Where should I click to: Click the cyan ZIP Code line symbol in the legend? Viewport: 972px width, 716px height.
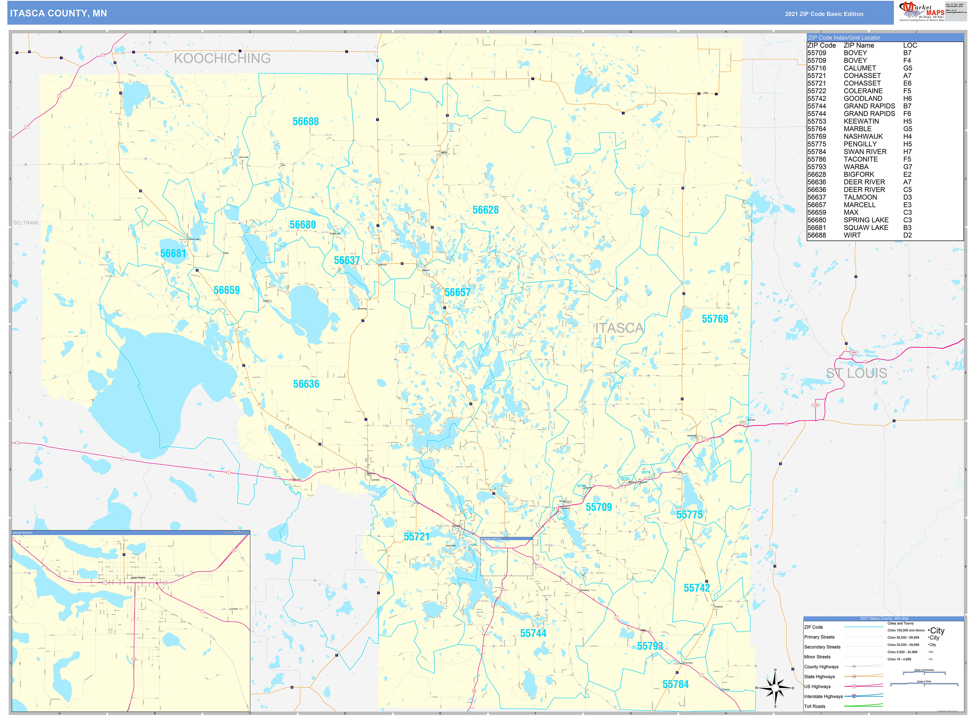pos(864,627)
